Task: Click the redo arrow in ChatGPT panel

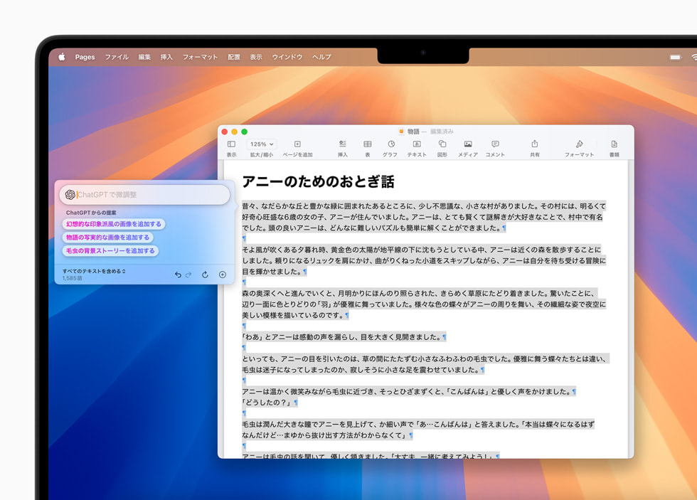Action: pyautogui.click(x=189, y=274)
